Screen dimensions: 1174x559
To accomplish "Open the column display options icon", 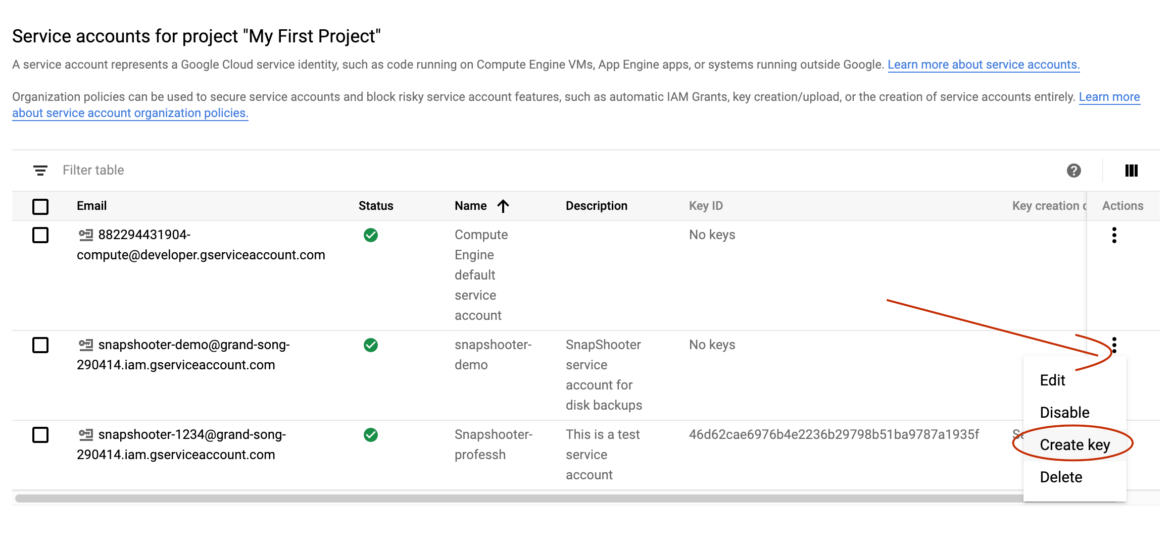I will point(1131,171).
